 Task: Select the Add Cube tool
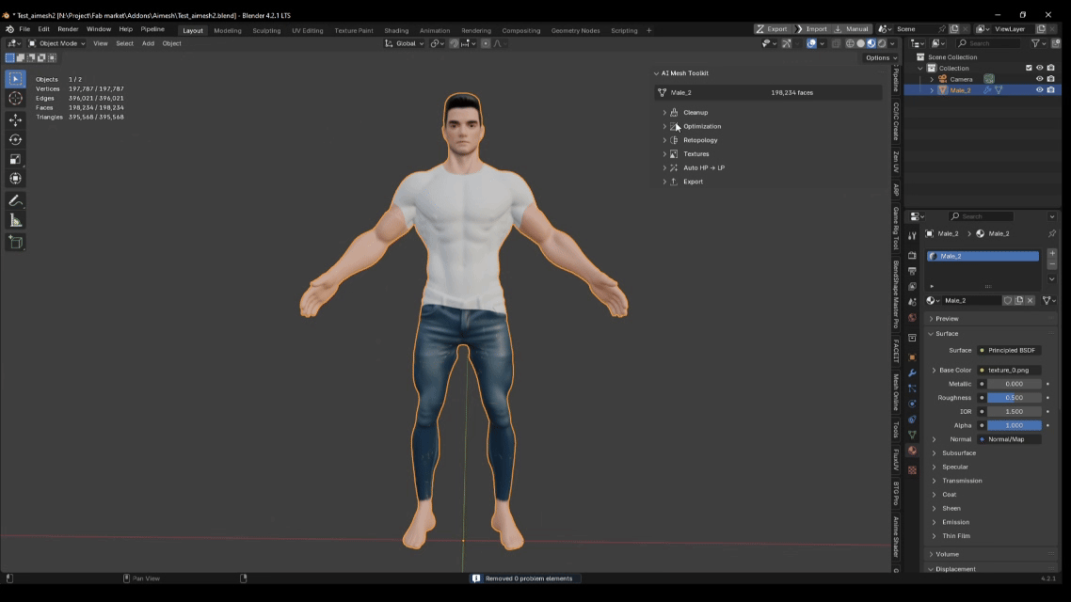16,243
